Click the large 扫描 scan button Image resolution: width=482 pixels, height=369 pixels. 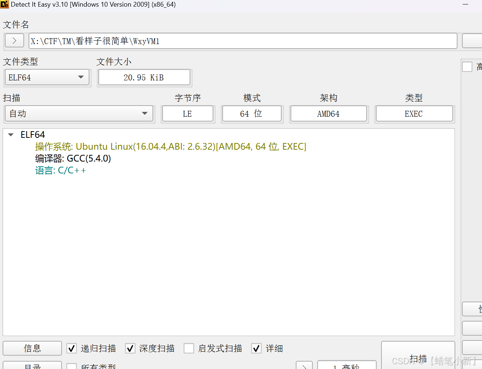[x=418, y=355]
